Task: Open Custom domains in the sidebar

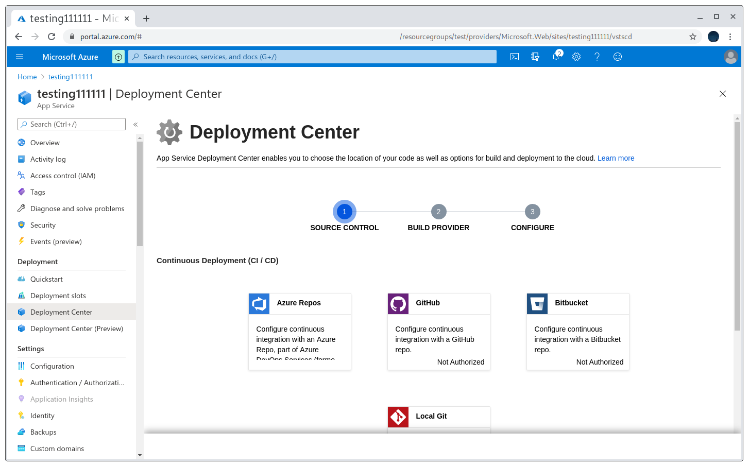Action: pos(72,448)
